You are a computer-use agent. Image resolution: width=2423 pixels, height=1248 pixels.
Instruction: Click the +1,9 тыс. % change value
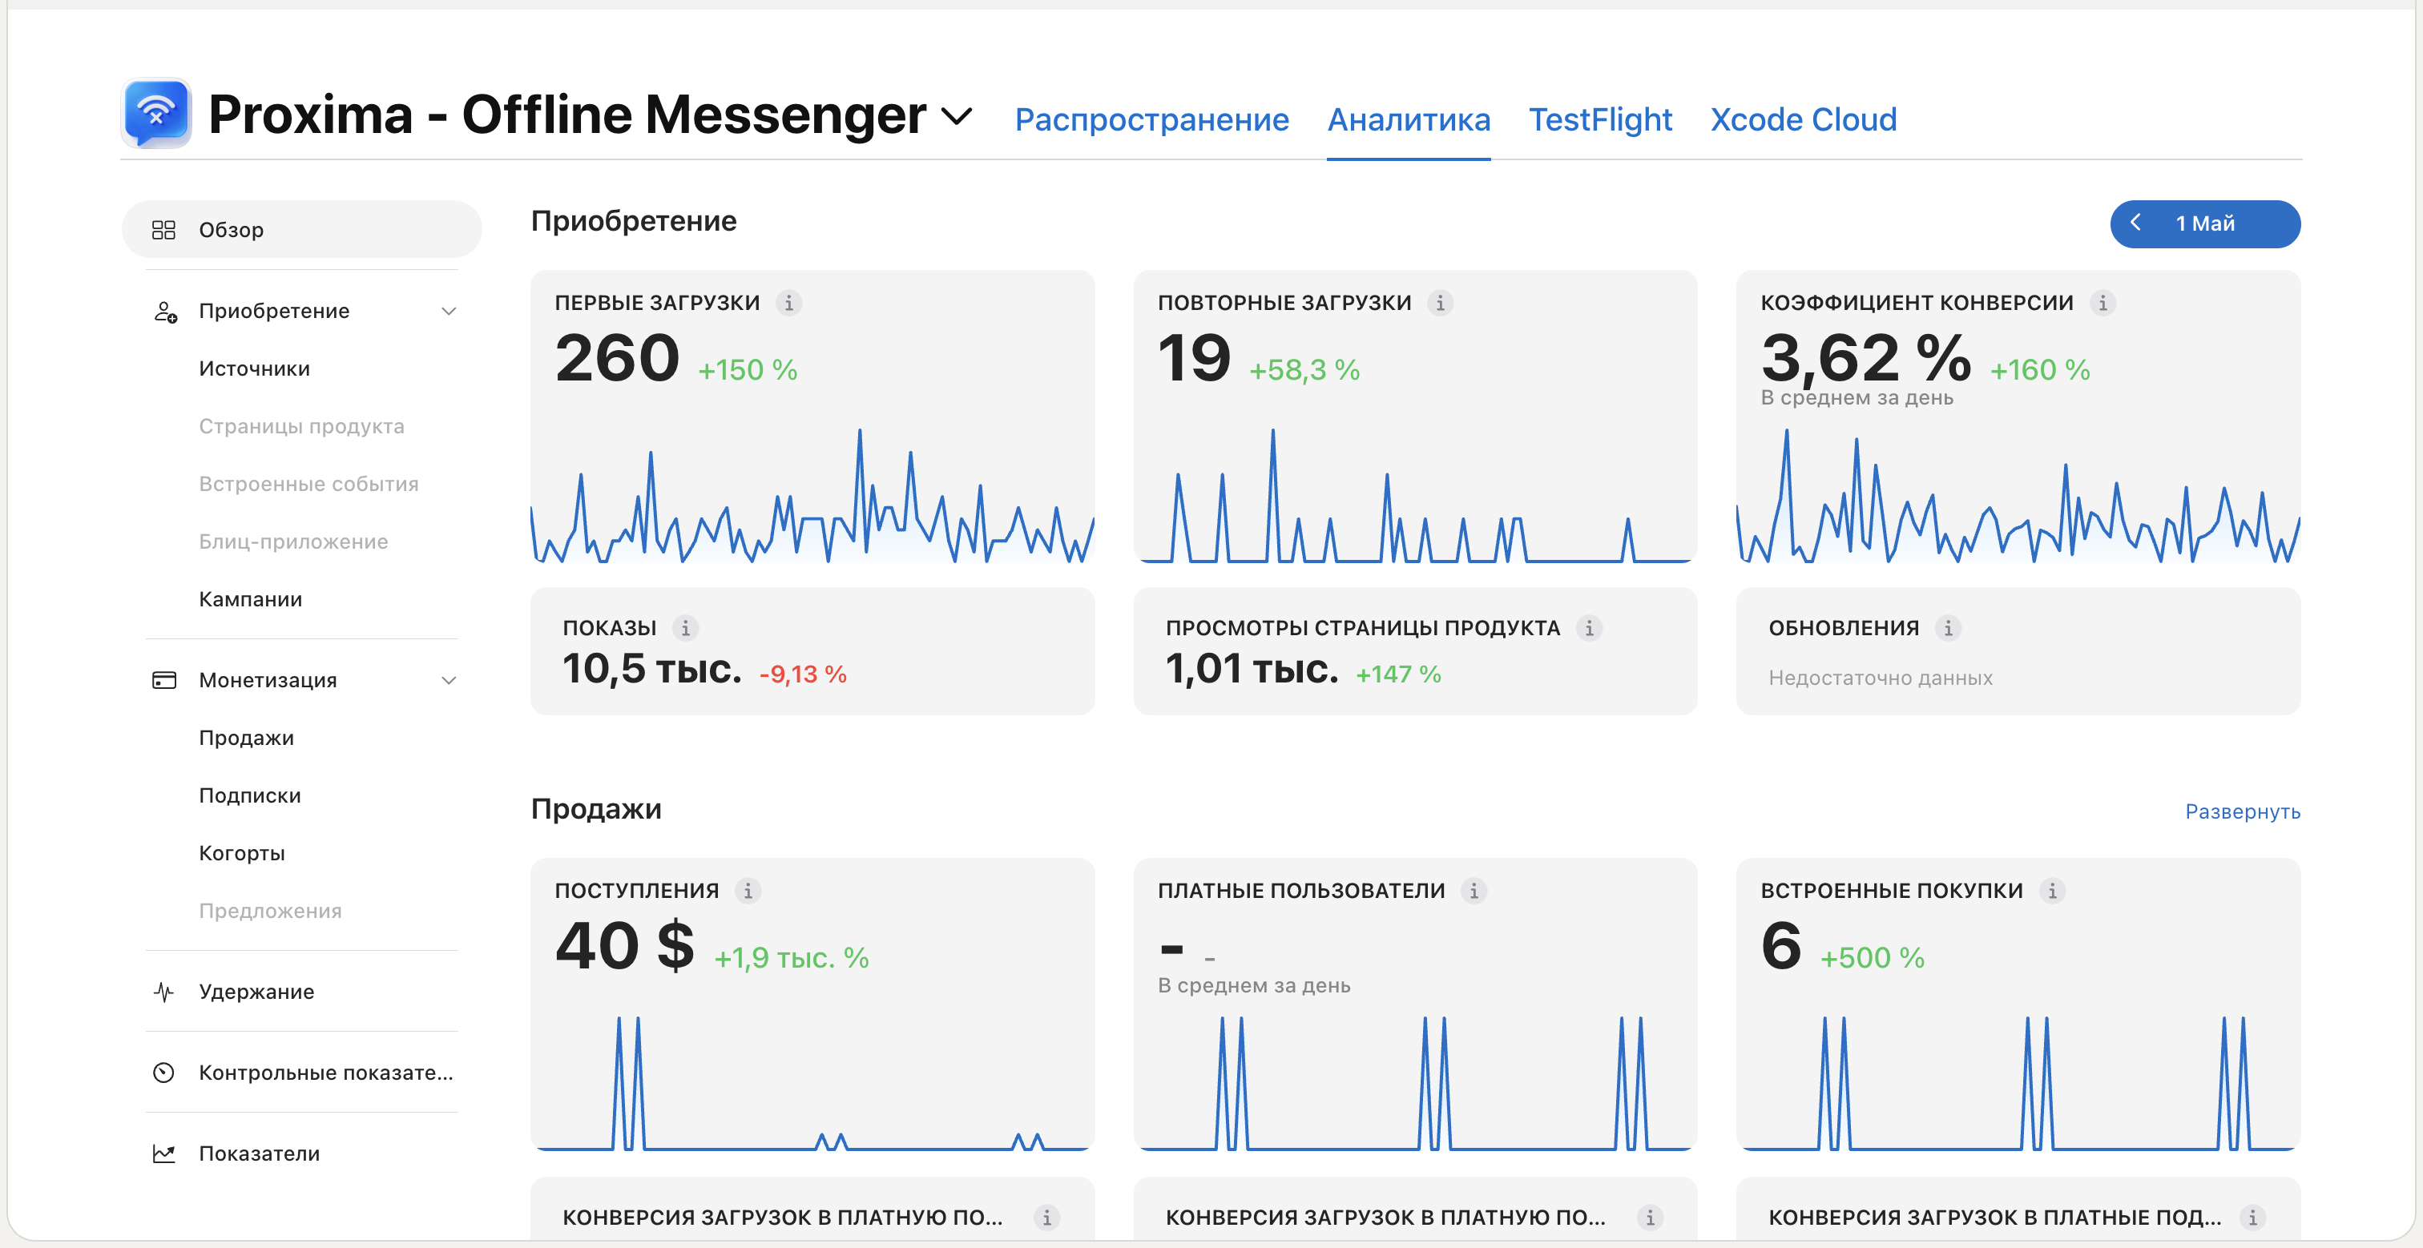click(x=791, y=957)
